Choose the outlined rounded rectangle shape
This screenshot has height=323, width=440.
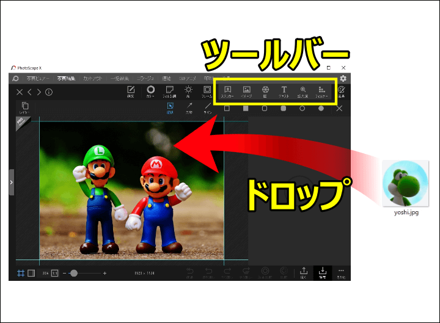tap(265, 108)
